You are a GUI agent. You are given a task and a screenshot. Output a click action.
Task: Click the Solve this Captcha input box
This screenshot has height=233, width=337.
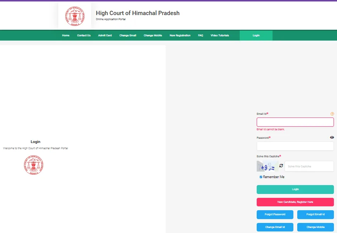[x=309, y=166]
